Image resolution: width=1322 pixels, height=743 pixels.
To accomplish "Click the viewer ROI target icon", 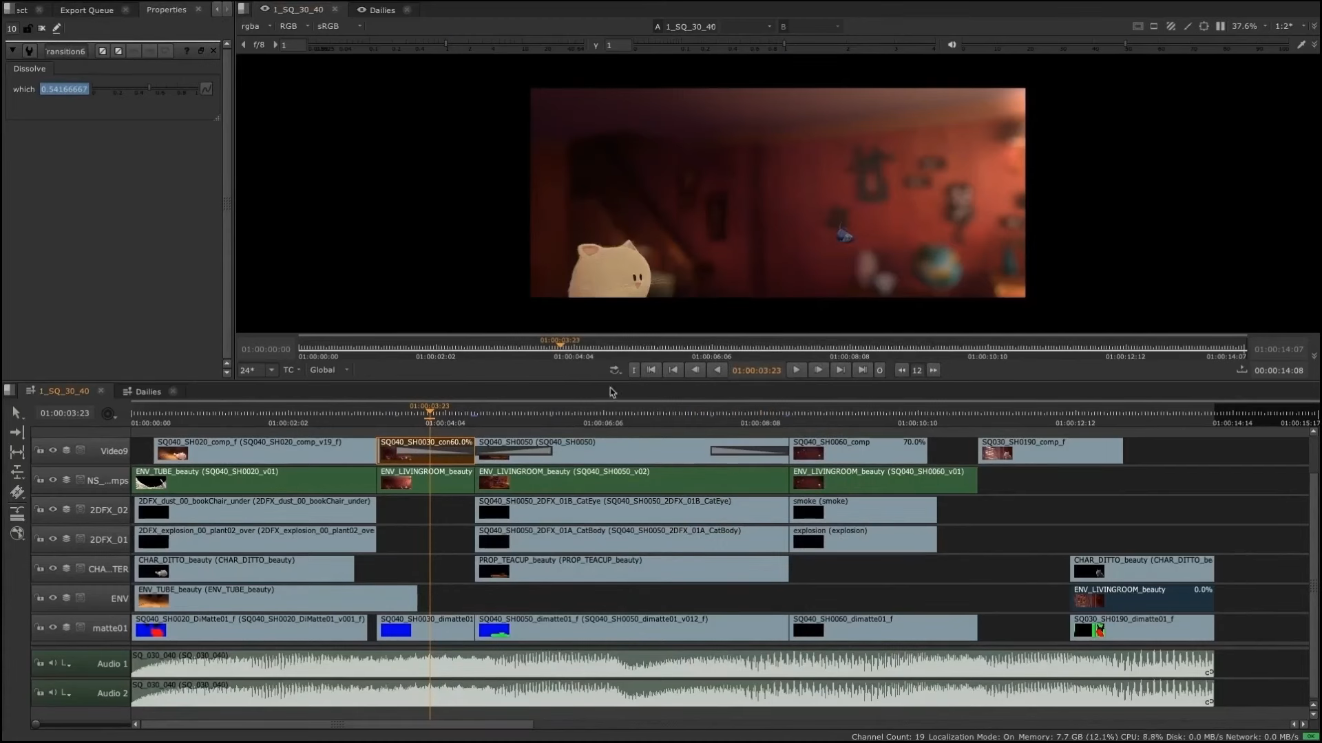I will pyautogui.click(x=1204, y=26).
